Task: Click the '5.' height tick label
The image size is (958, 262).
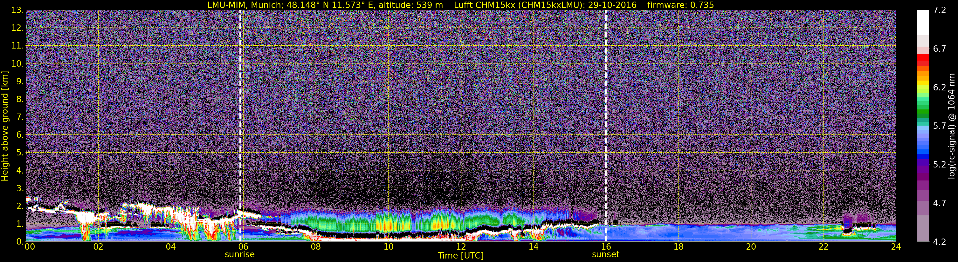Action: [x=20, y=153]
